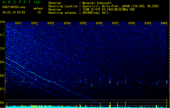This screenshot has height=108, width=170.
Task: Click the Receiving Location field label
Action: [x=63, y=6]
